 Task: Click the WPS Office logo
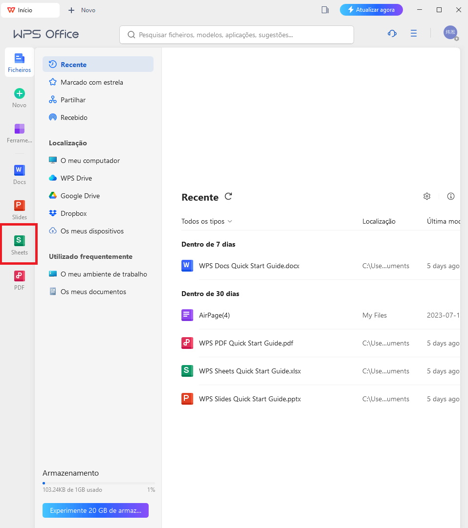[46, 34]
